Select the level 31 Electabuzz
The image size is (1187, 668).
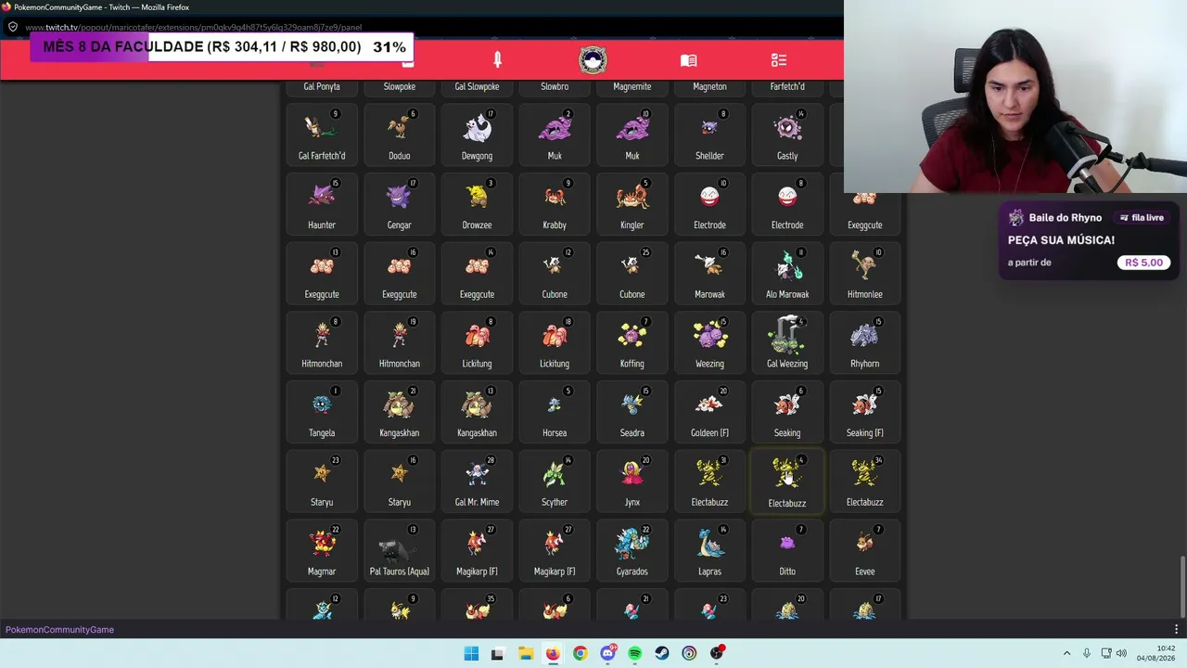pyautogui.click(x=709, y=482)
